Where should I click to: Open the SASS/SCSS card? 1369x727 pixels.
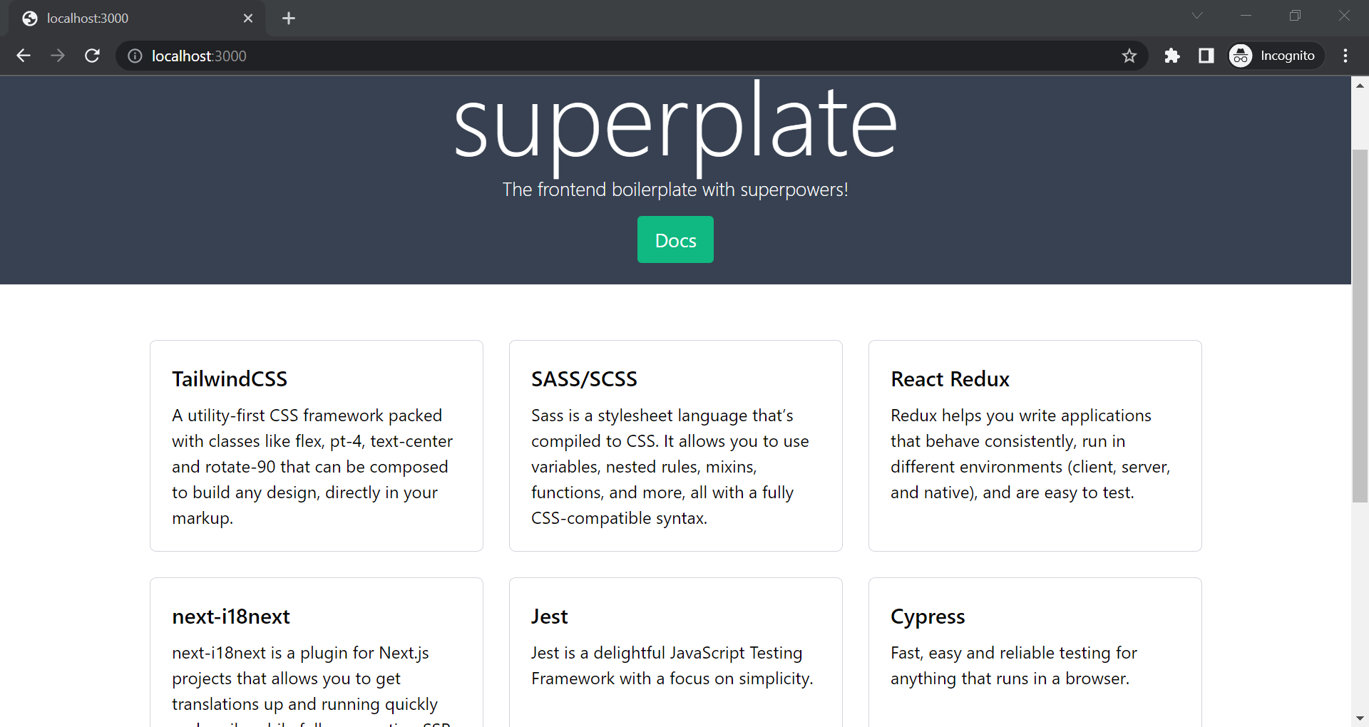click(675, 445)
